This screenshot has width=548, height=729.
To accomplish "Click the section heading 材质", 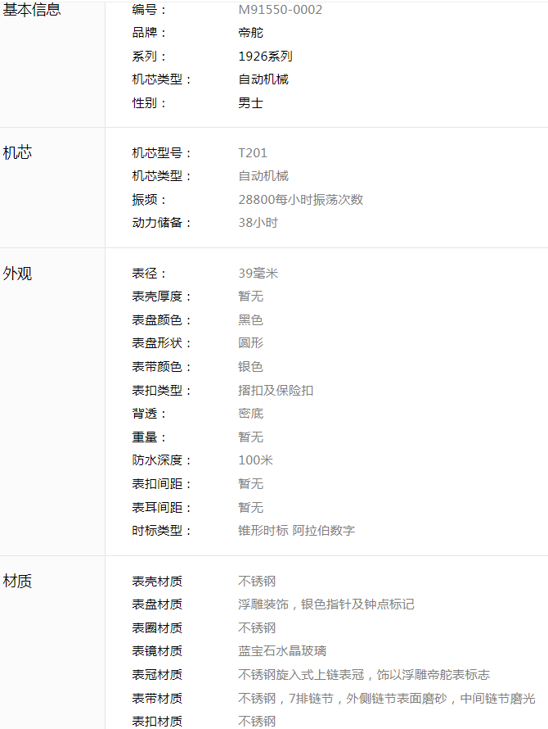I will tap(17, 582).
